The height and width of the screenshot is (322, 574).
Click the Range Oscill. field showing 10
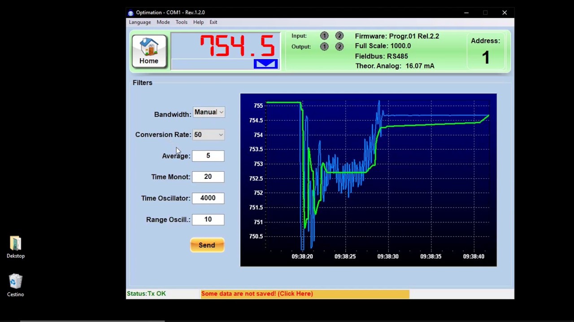pyautogui.click(x=208, y=220)
